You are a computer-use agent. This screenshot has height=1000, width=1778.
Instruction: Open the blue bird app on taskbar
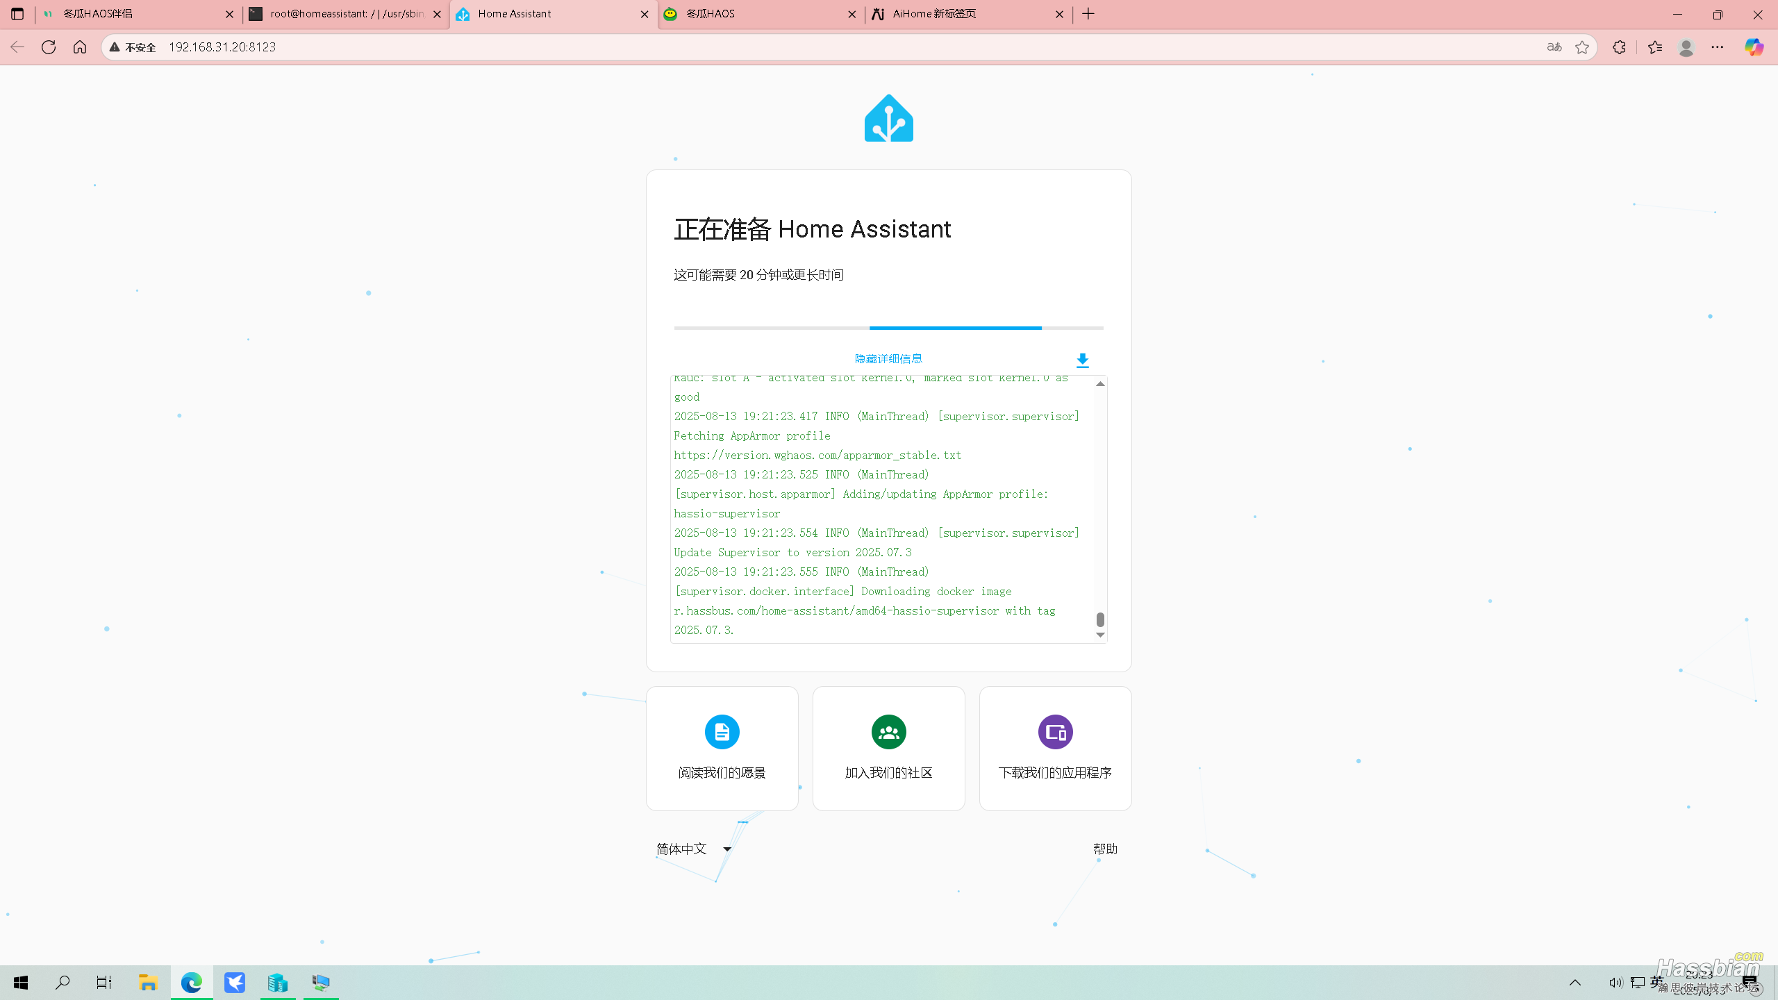tap(235, 983)
